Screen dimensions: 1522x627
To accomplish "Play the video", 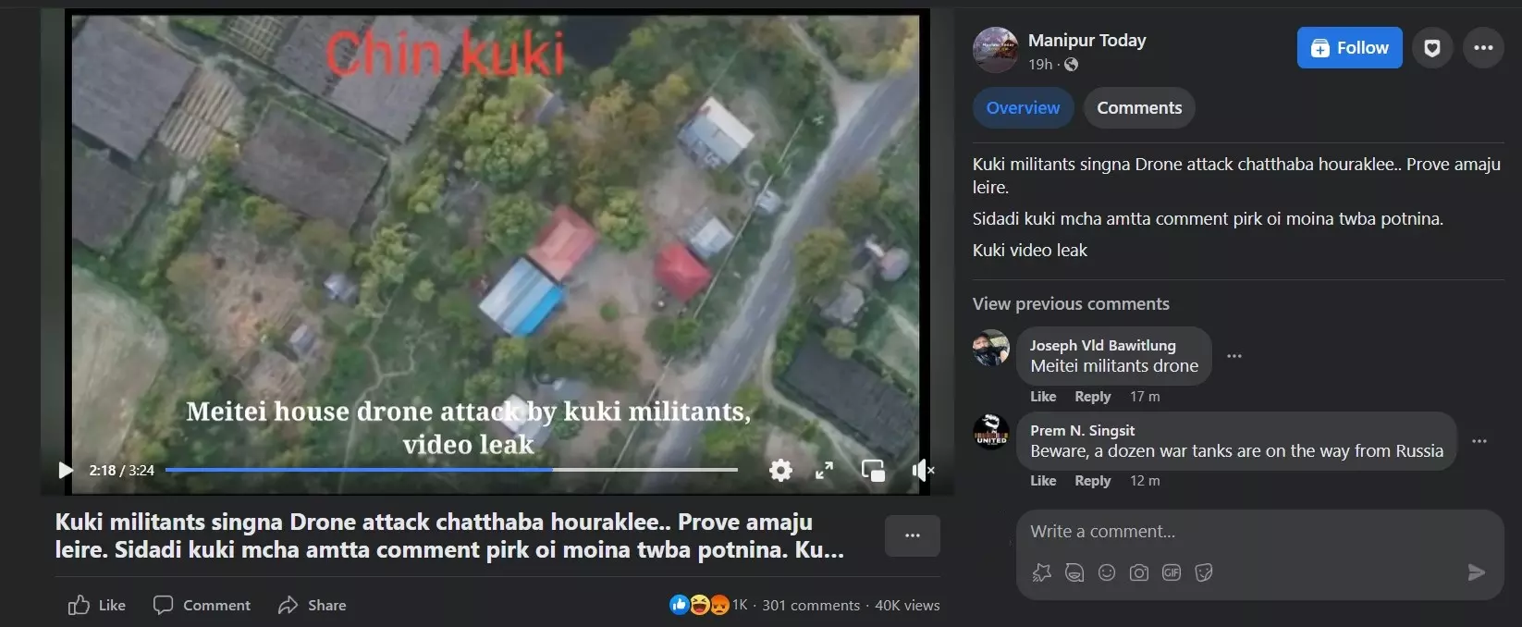I will point(65,470).
